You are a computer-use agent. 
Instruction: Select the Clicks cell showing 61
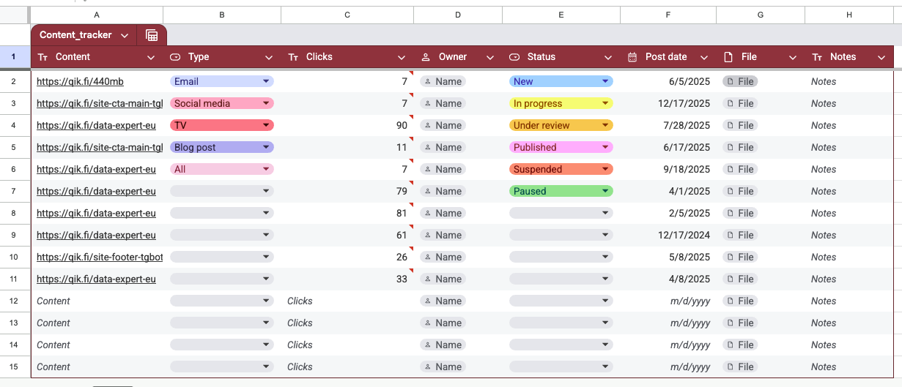[347, 236]
